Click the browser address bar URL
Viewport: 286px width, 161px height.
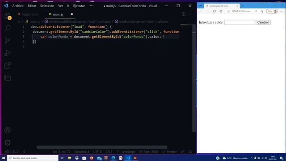[x=242, y=11]
